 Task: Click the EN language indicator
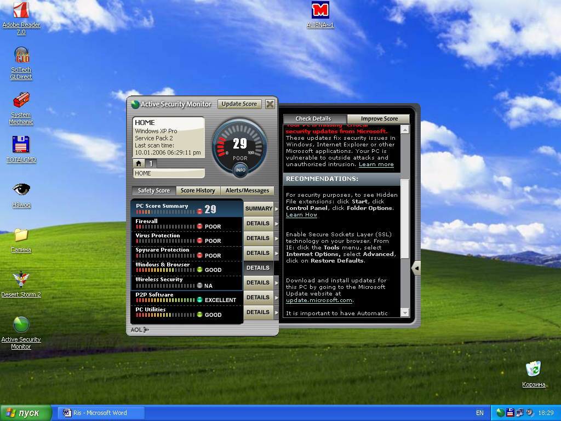click(480, 413)
